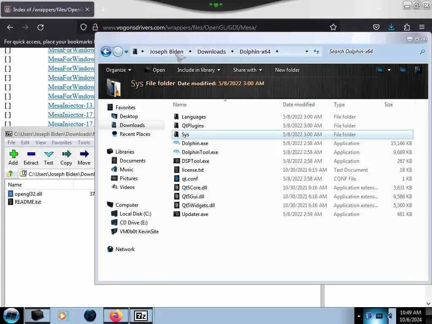This screenshot has height=324, width=432.
Task: Select the qt.conf file
Action: pos(189,179)
